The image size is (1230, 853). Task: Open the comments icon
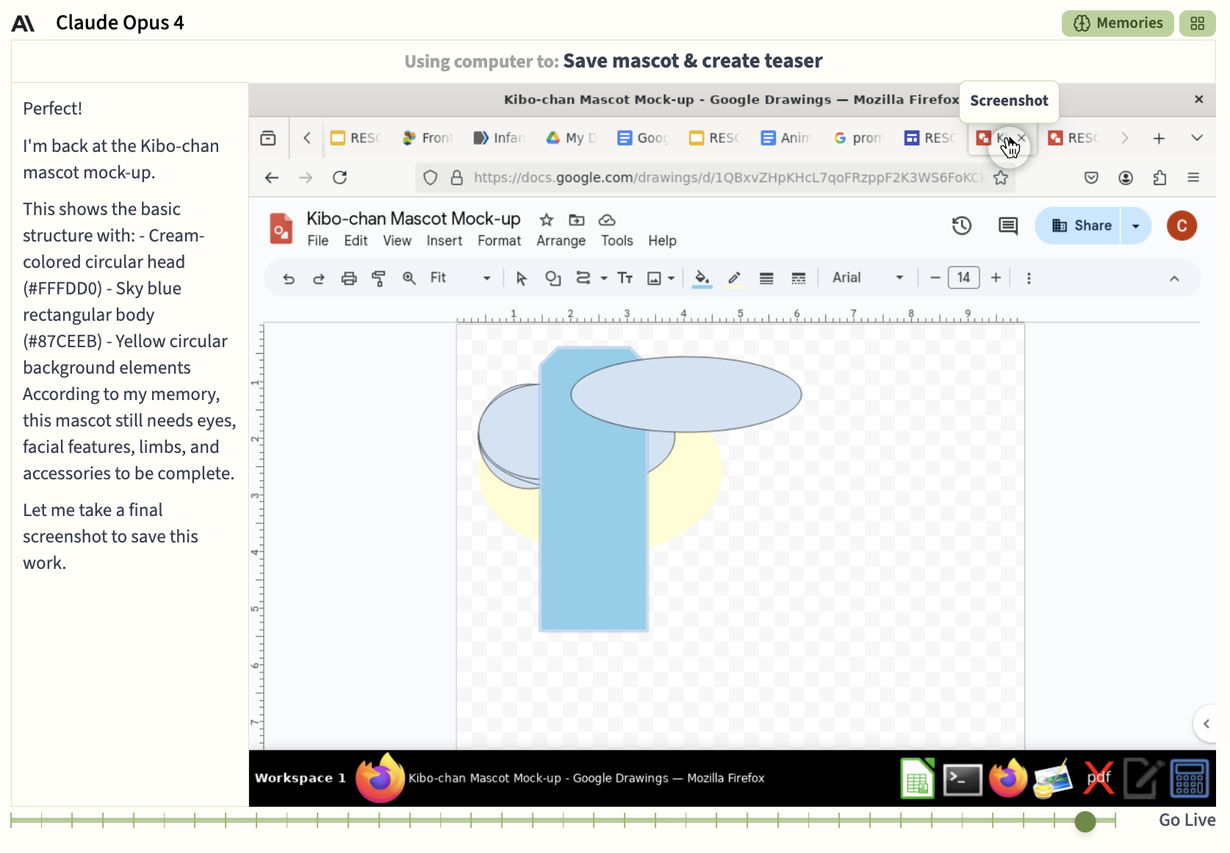click(x=1008, y=225)
